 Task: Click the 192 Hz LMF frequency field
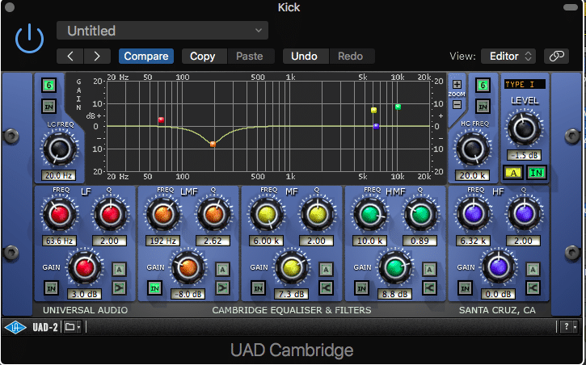click(x=162, y=241)
